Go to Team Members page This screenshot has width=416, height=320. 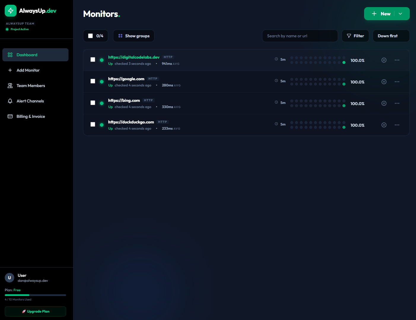(x=35, y=86)
